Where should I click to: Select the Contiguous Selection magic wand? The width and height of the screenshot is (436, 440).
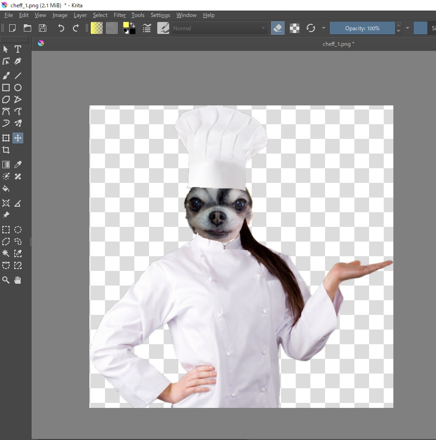coord(6,253)
